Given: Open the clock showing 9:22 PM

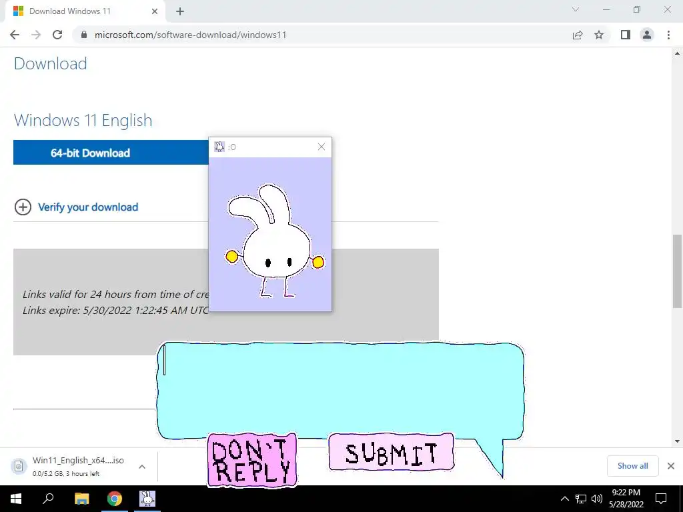Looking at the screenshot, I should pos(626,499).
